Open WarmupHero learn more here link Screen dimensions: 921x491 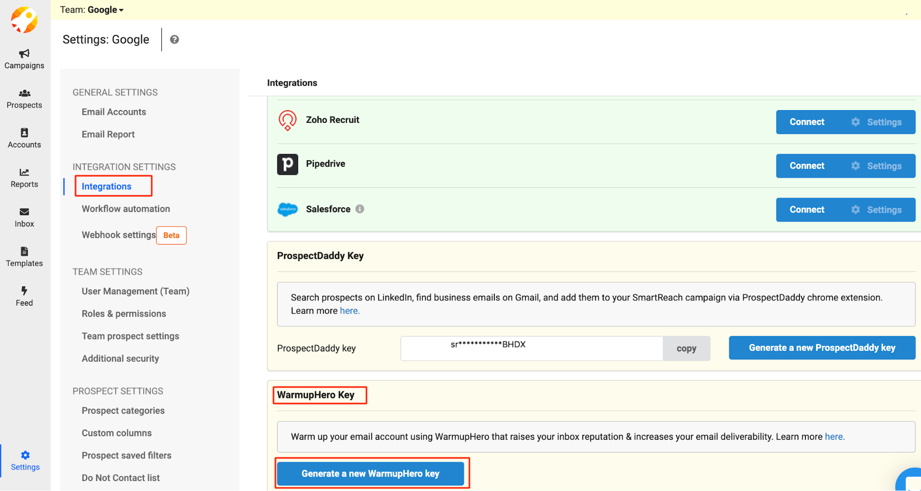tap(834, 437)
